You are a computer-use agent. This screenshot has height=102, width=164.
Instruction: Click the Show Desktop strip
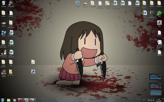click(163, 100)
